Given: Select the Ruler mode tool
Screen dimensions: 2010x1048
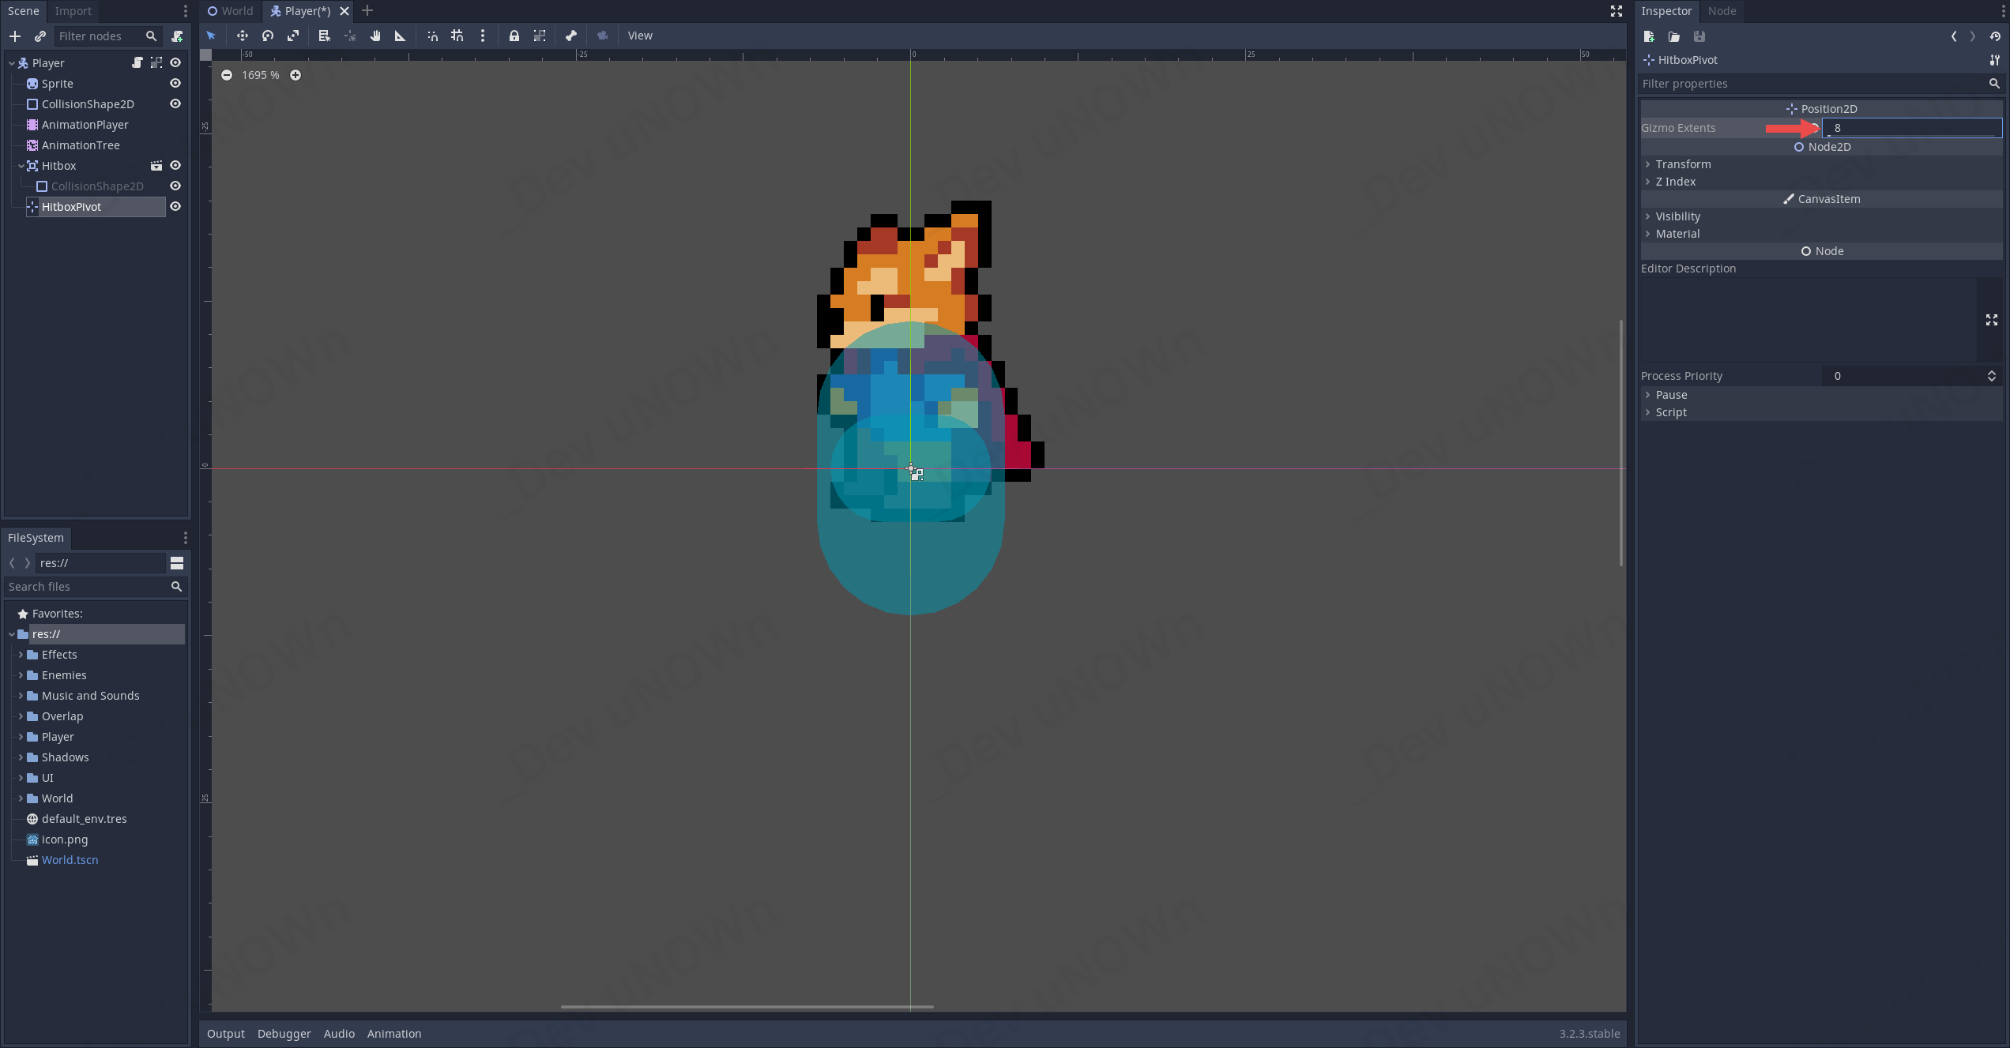Looking at the screenshot, I should [400, 36].
